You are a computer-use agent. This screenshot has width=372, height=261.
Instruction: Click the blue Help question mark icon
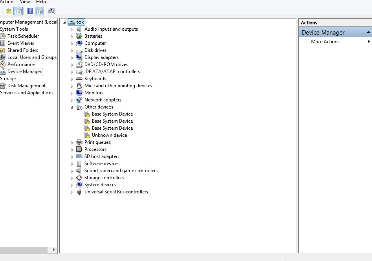[x=30, y=11]
